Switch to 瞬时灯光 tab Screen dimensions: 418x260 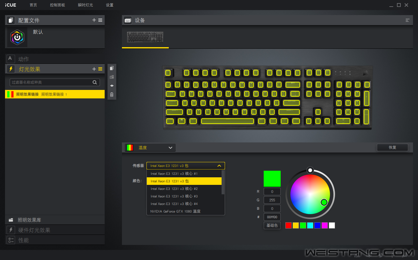click(x=85, y=5)
